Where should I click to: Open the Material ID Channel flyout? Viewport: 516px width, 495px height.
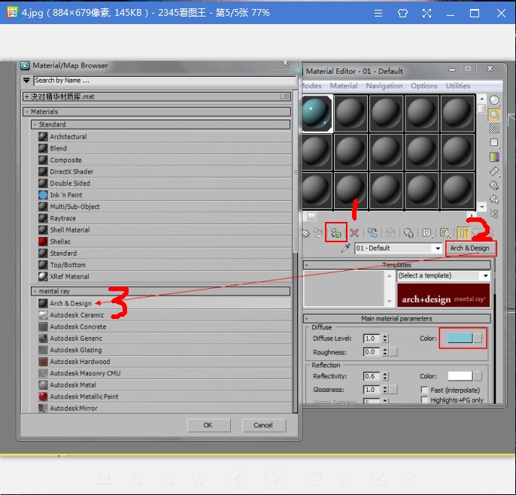[x=426, y=233]
